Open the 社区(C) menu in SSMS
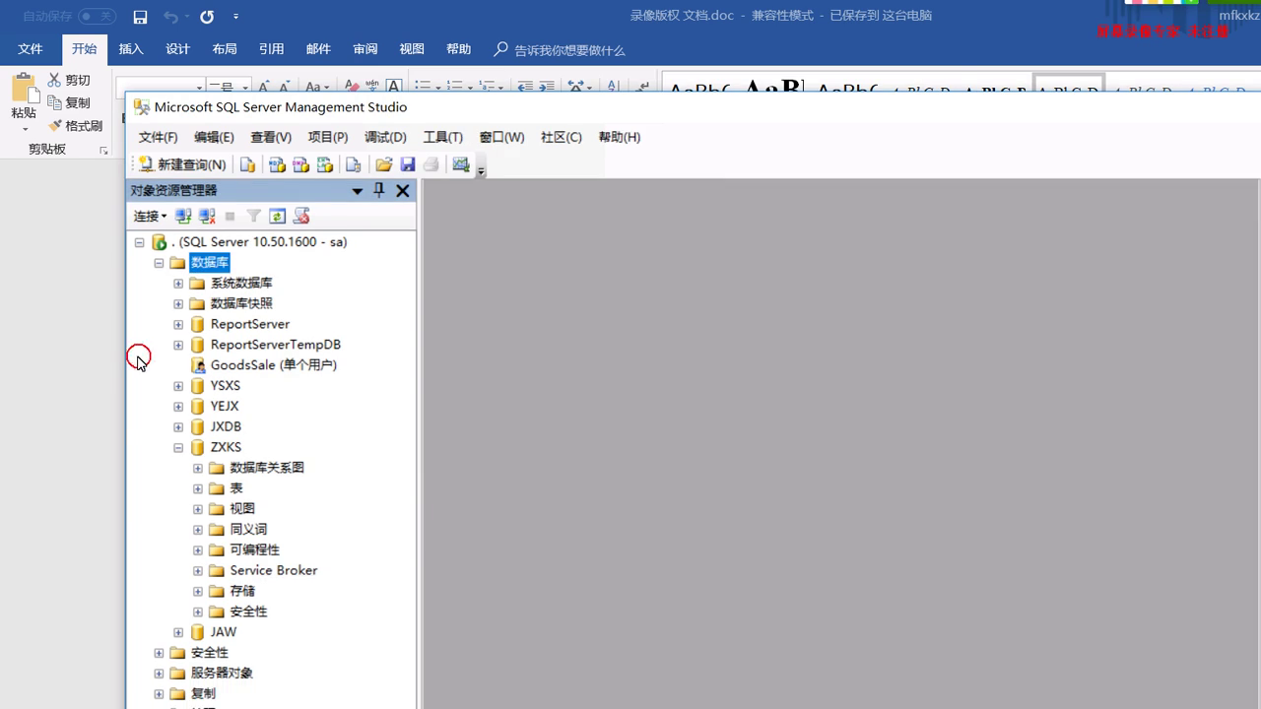The image size is (1261, 709). click(x=561, y=137)
